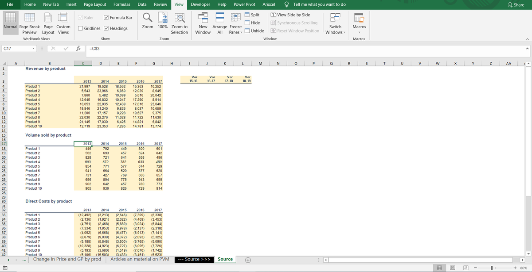532x272 pixels.
Task: Cancel formula entry X icon
Action: click(x=53, y=48)
